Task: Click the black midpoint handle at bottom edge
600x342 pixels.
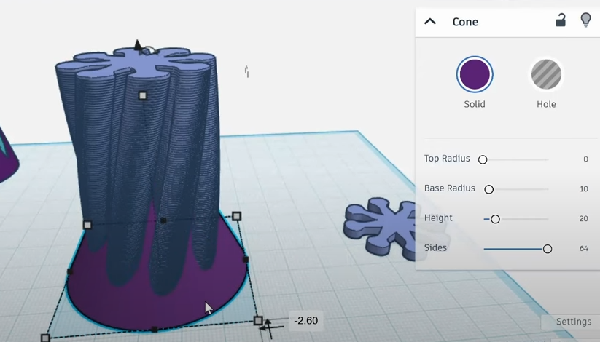Action: pyautogui.click(x=155, y=330)
